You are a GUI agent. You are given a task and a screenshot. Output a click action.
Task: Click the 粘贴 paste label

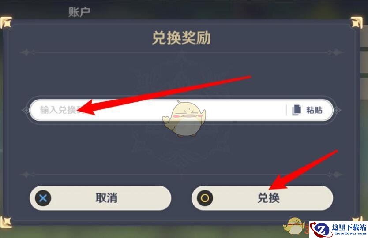314,110
